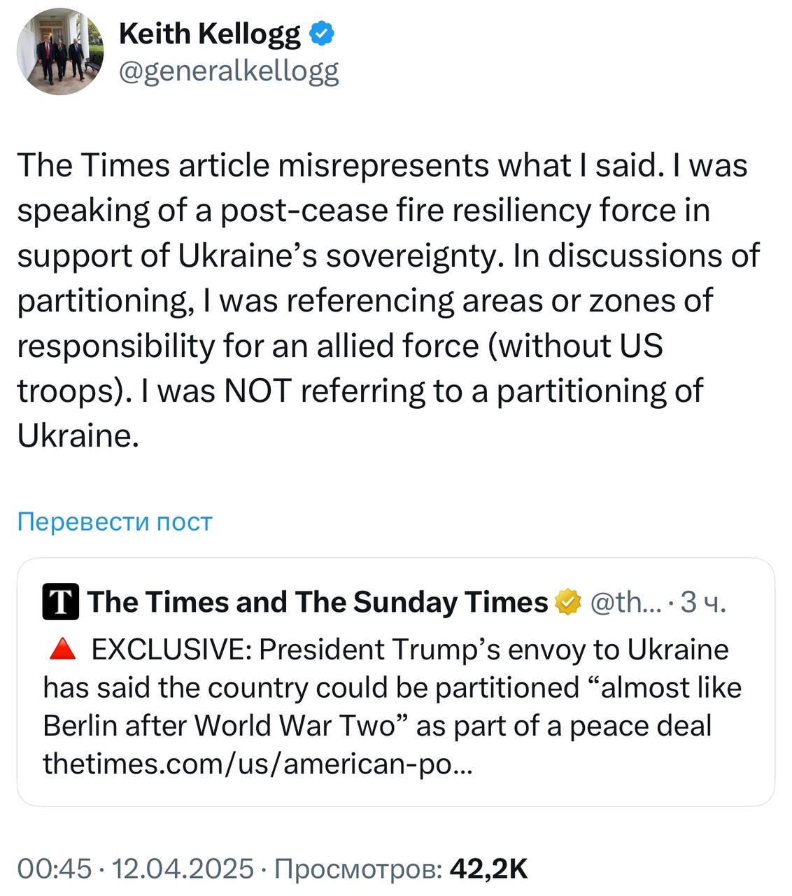Click the 42,2K view count

(488, 869)
